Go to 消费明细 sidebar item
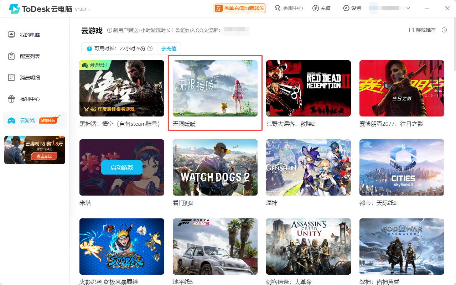456x285 pixels. (35, 78)
